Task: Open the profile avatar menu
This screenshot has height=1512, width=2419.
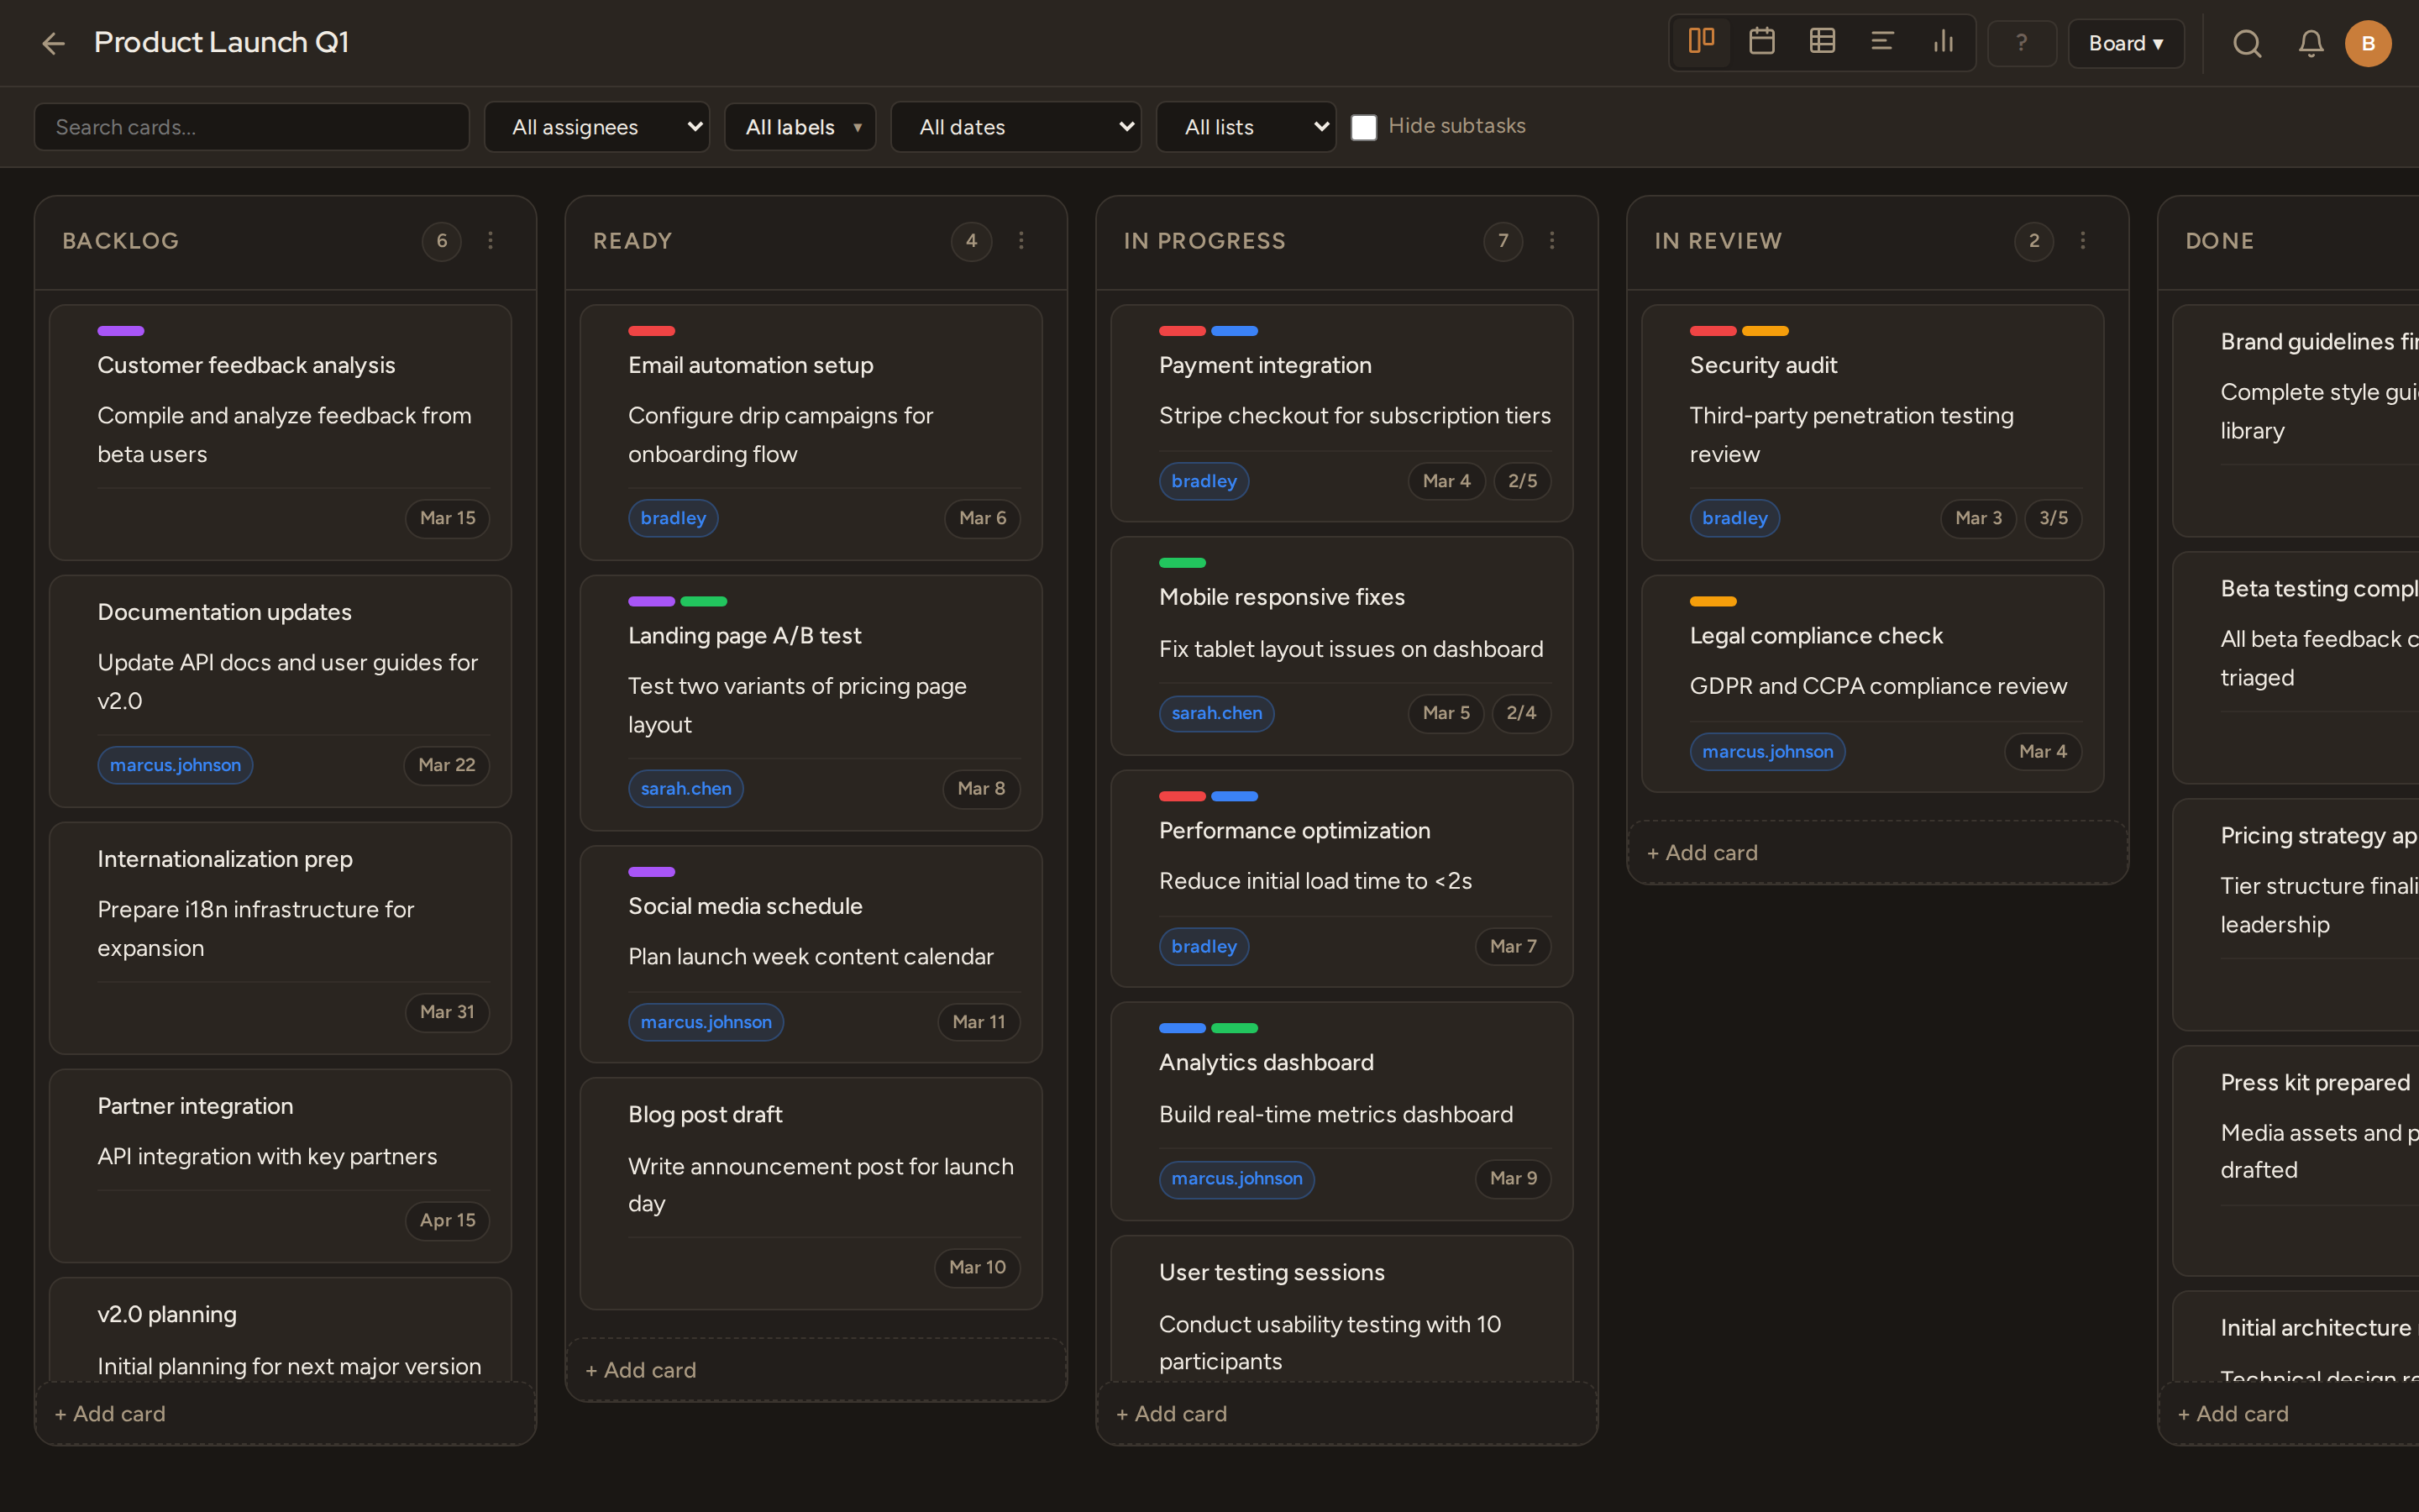Action: click(2368, 43)
